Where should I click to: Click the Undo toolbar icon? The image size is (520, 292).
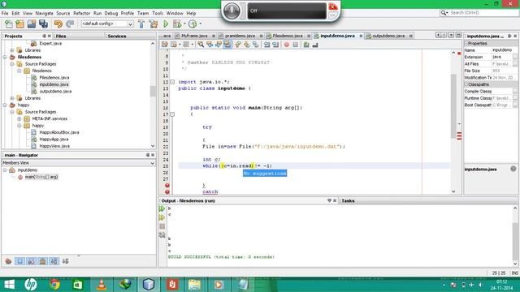pyautogui.click(x=58, y=24)
